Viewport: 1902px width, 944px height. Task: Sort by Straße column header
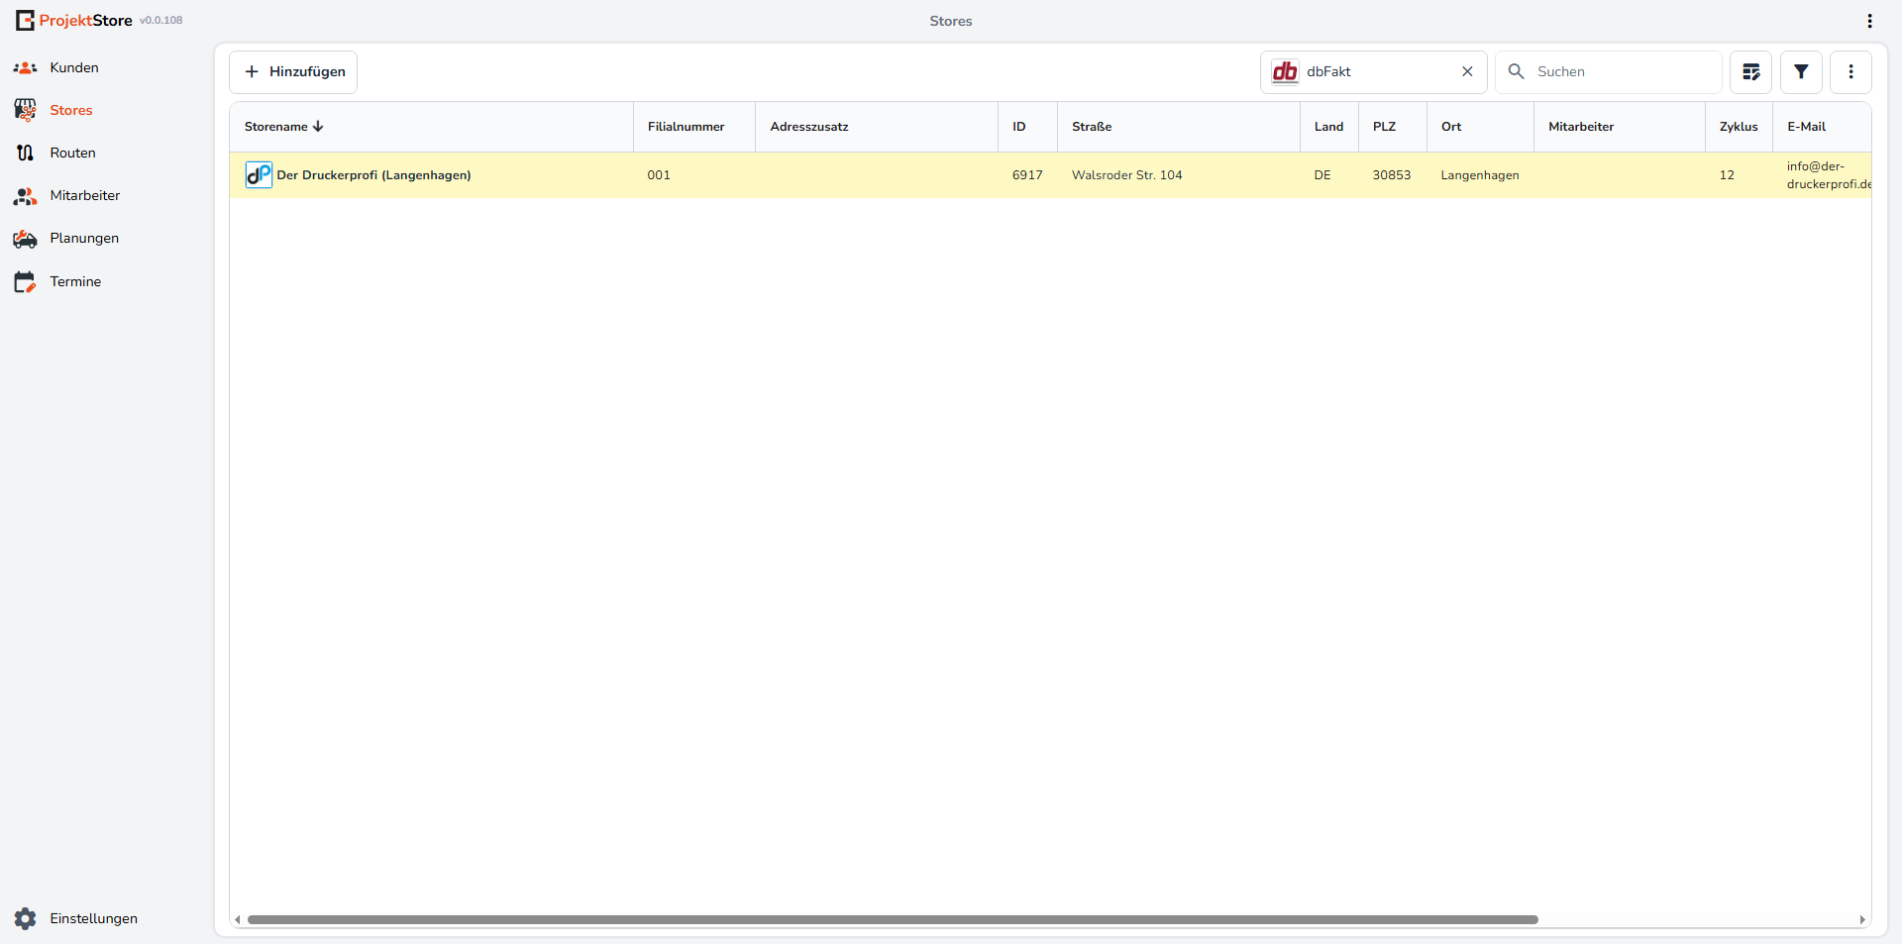(x=1092, y=126)
